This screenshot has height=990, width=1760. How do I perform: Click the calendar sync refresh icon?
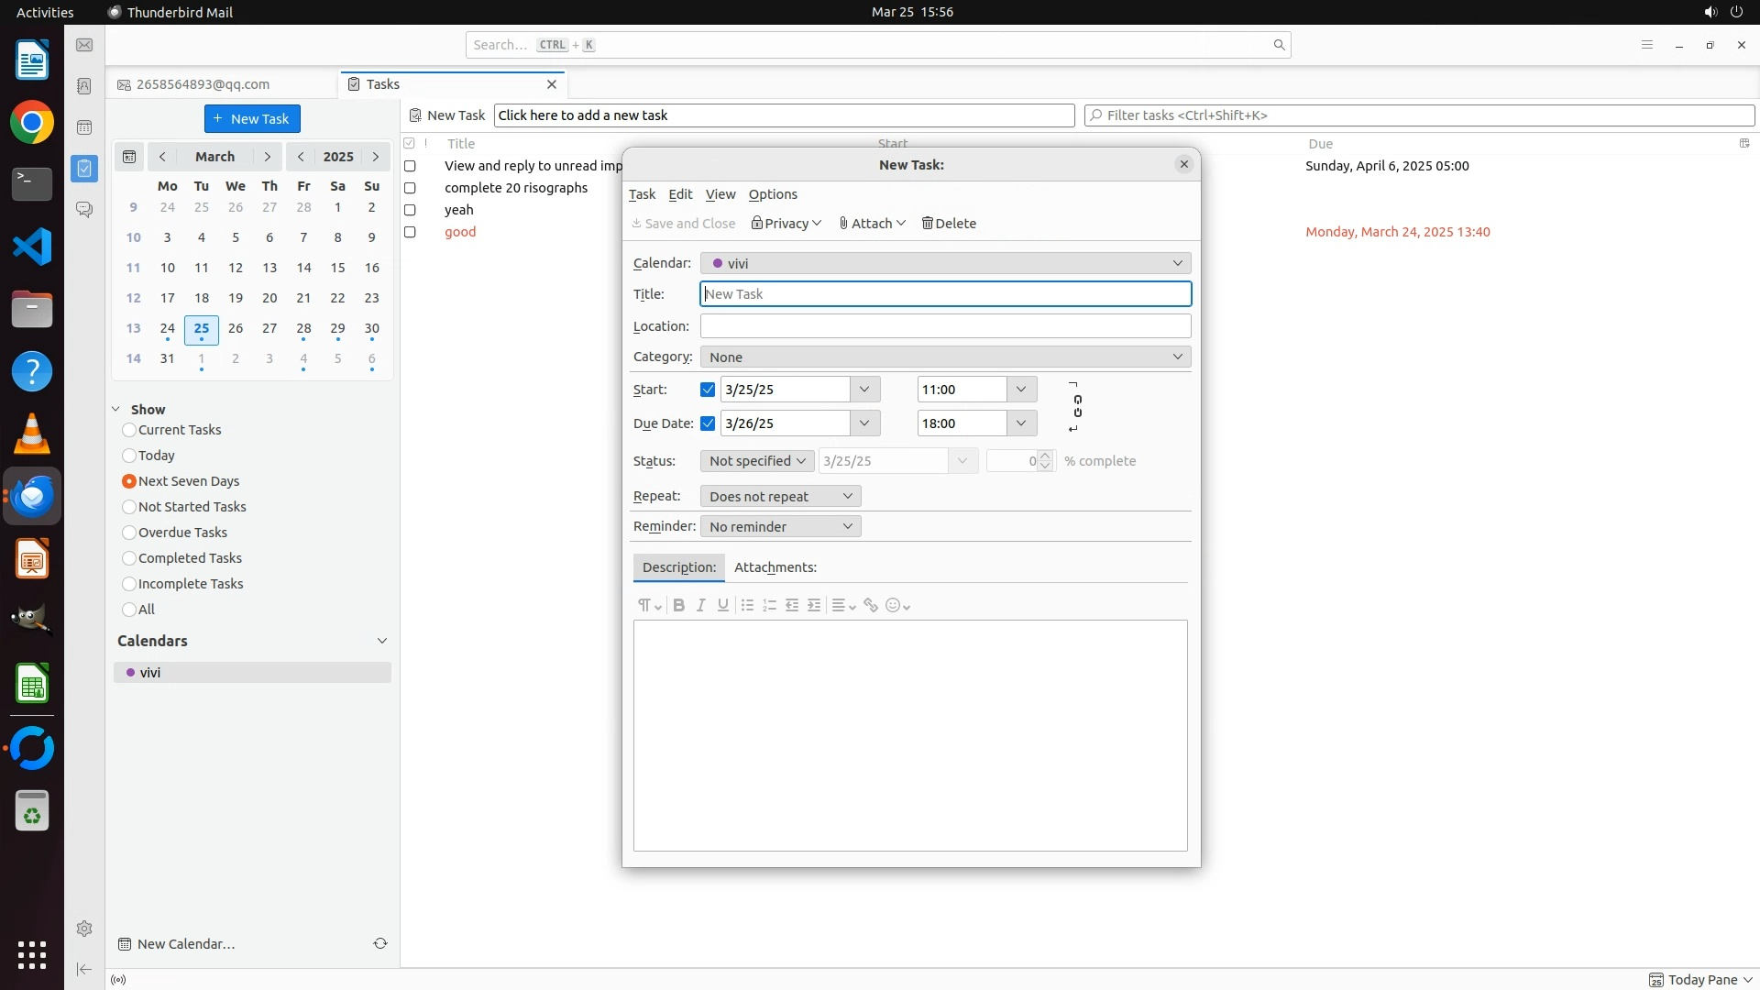pyautogui.click(x=380, y=943)
